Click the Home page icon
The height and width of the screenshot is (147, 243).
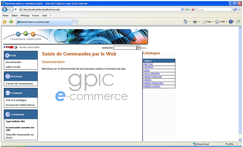click(186, 22)
